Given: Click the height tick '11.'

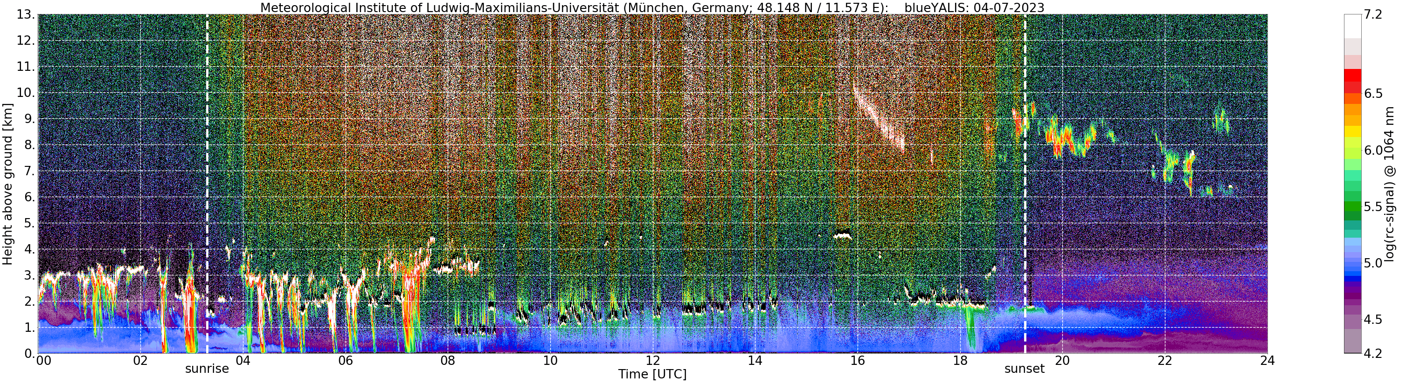Looking at the screenshot, I should tap(26, 67).
